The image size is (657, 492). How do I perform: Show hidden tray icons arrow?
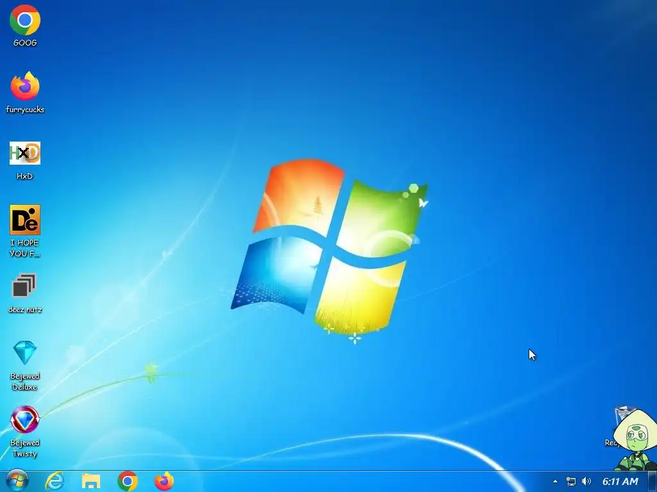click(x=555, y=482)
